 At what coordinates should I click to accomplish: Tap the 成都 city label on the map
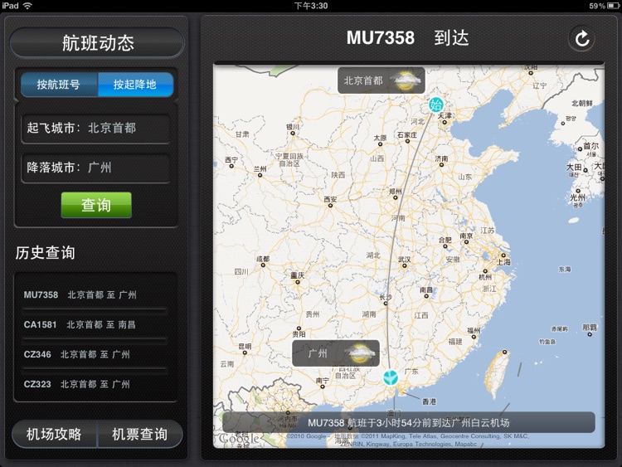tap(263, 259)
